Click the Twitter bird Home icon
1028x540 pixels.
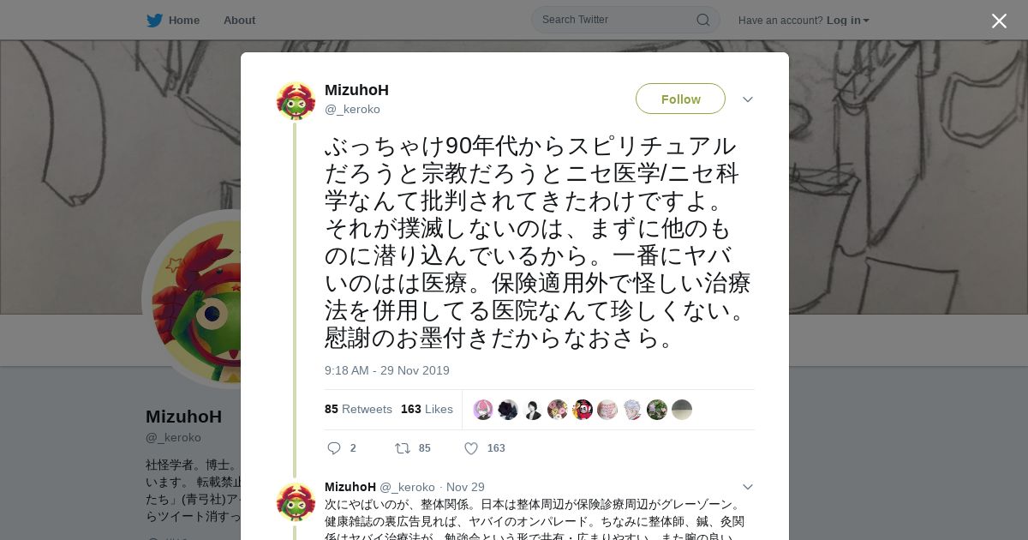[x=154, y=20]
